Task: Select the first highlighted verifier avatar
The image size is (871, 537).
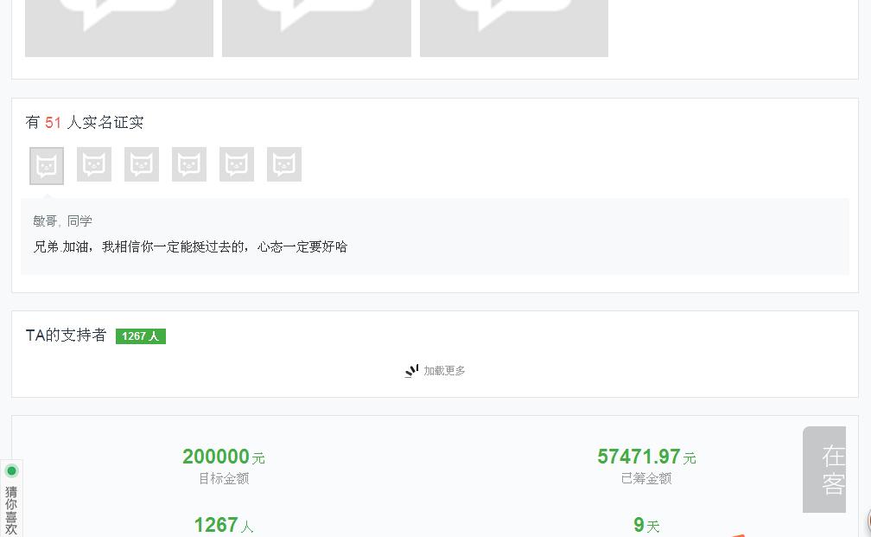Action: pyautogui.click(x=47, y=165)
